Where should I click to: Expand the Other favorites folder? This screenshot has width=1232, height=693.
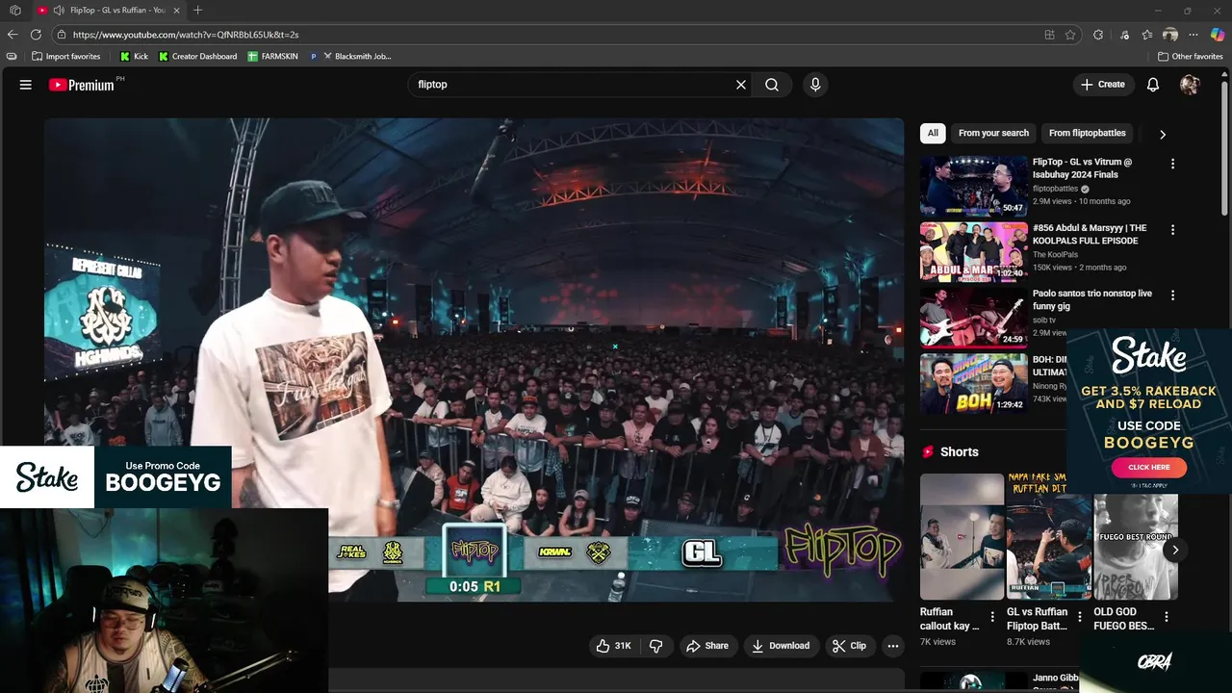pos(1190,57)
